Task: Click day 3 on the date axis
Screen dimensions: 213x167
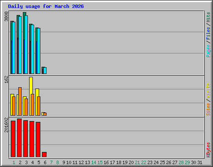Action: [x=26, y=162]
